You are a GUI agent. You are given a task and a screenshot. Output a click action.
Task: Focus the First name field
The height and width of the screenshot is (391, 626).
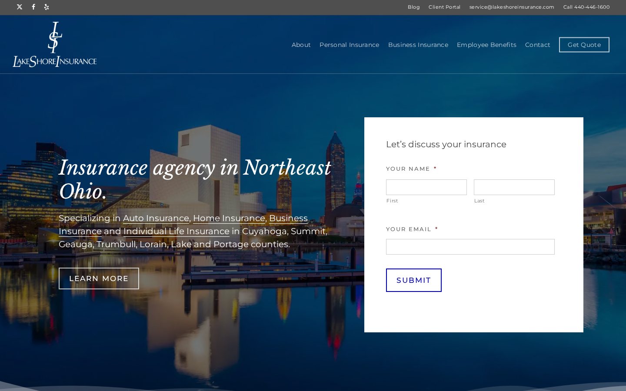pyautogui.click(x=426, y=187)
